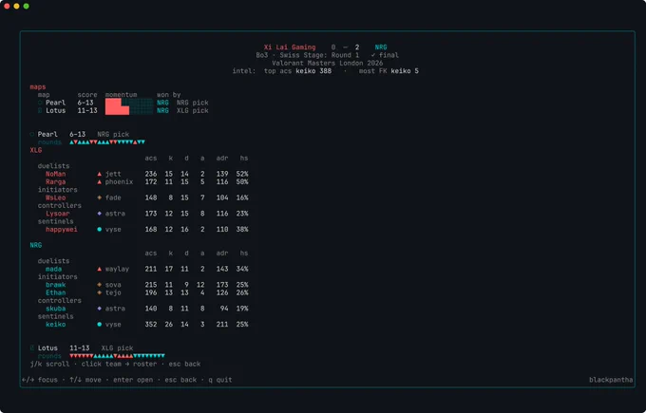Viewport: 646px width, 413px height.
Task: Select player mada
Action: [53, 269]
